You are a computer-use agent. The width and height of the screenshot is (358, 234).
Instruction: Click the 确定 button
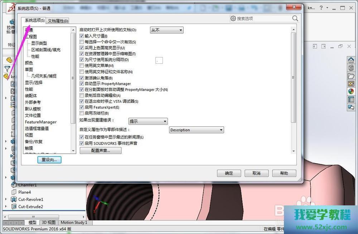point(229,173)
